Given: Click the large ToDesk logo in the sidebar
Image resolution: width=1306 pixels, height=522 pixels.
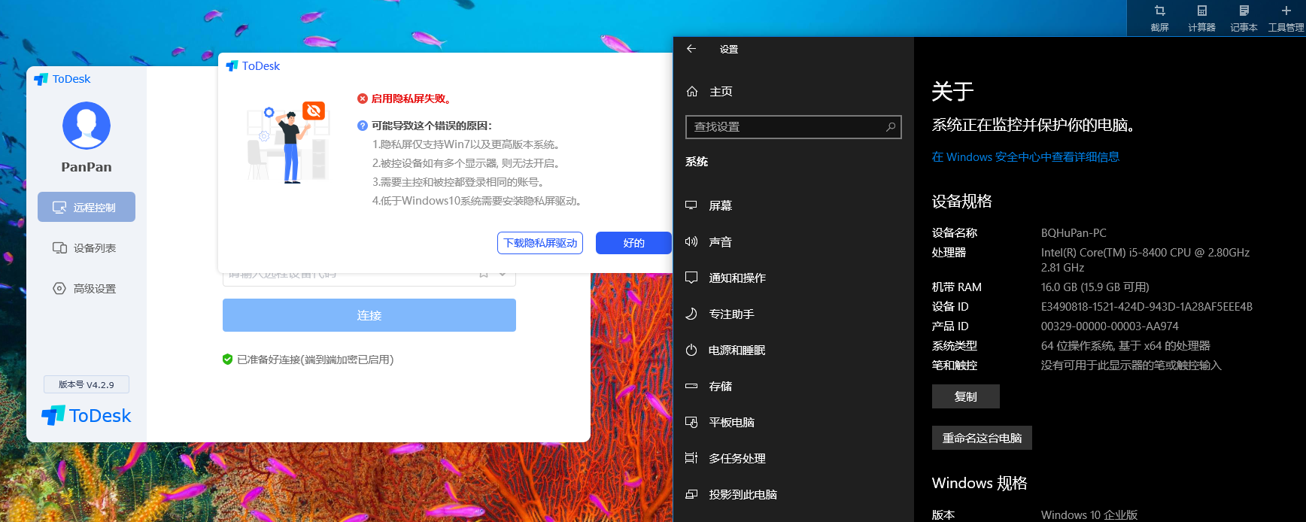Looking at the screenshot, I should point(86,415).
